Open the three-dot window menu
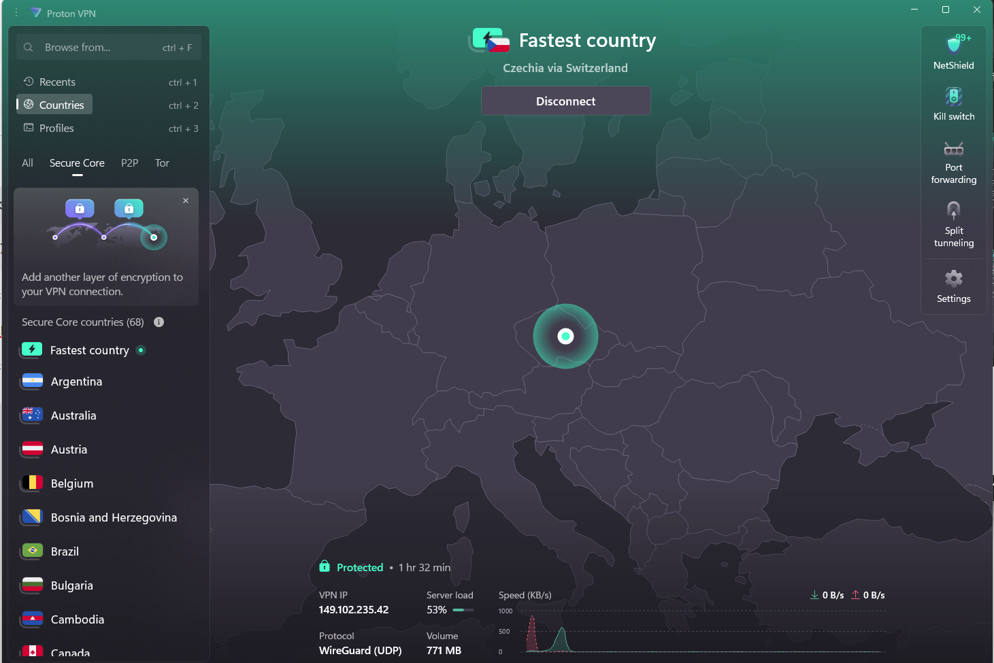 click(x=16, y=13)
